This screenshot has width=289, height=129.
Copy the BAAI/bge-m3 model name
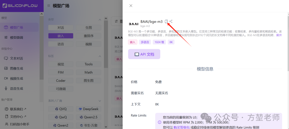tap(166, 22)
